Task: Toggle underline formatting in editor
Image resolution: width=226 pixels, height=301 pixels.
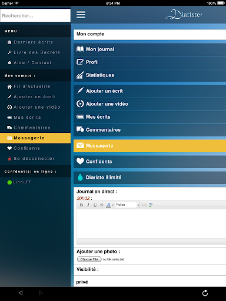Action: [x=95, y=205]
